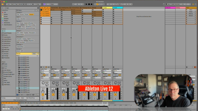Screen dimensions: 198x111
Task: Select the One Shot type filter tag
Action: [x=23, y=19]
